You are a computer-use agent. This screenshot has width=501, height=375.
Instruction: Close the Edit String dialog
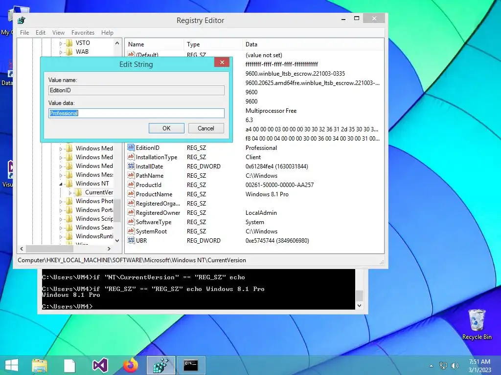tap(222, 62)
